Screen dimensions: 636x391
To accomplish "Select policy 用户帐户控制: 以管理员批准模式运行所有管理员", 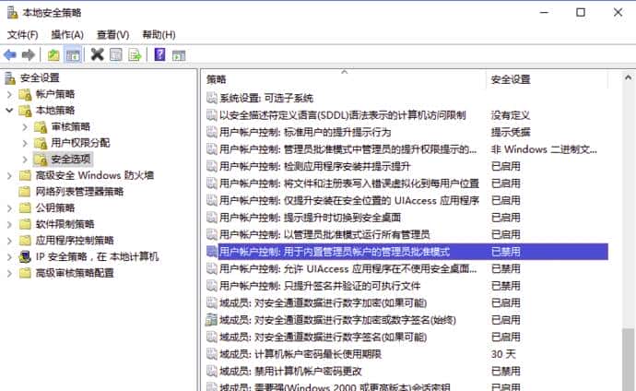I will click(324, 234).
